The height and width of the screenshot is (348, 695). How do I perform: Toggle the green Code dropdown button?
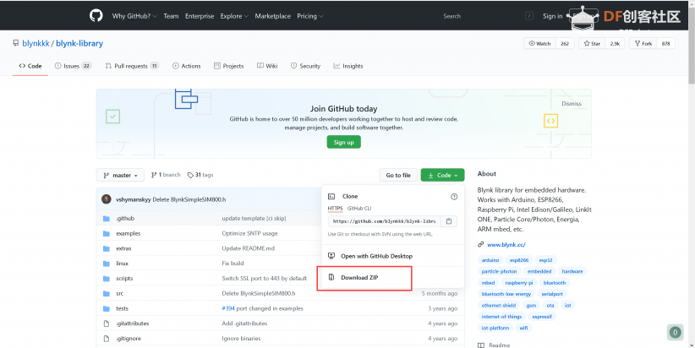[x=442, y=176]
